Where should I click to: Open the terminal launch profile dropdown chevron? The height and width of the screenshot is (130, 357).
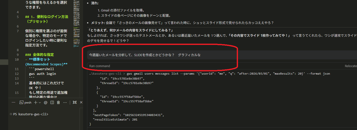pos(40,102)
